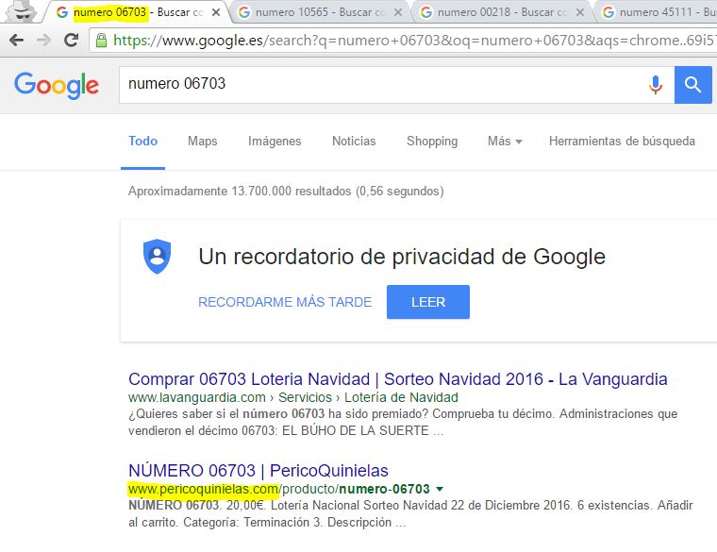Click the LEER button
Image resolution: width=717 pixels, height=552 pixels.
point(428,302)
